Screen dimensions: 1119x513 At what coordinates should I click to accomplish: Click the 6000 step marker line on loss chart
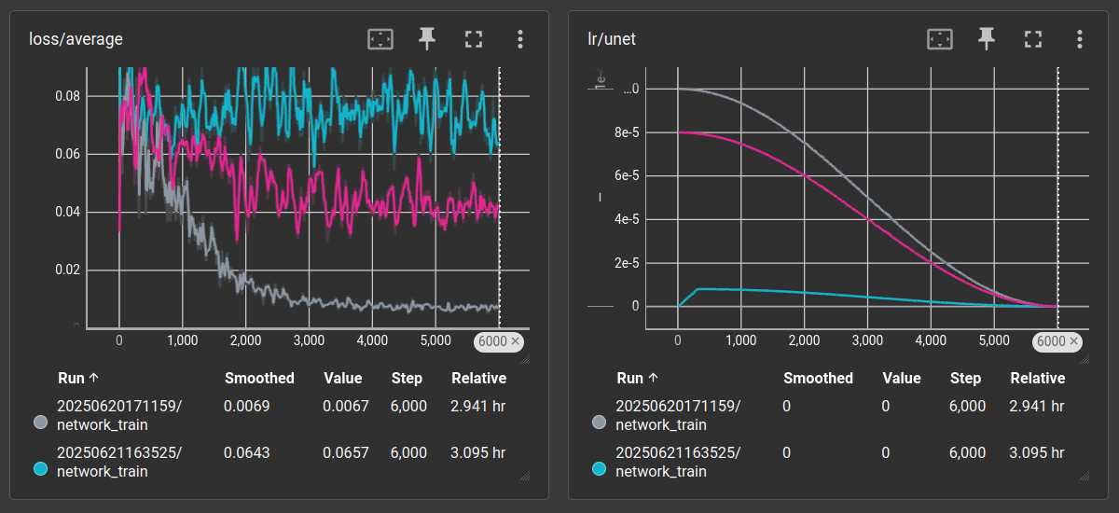click(x=500, y=198)
